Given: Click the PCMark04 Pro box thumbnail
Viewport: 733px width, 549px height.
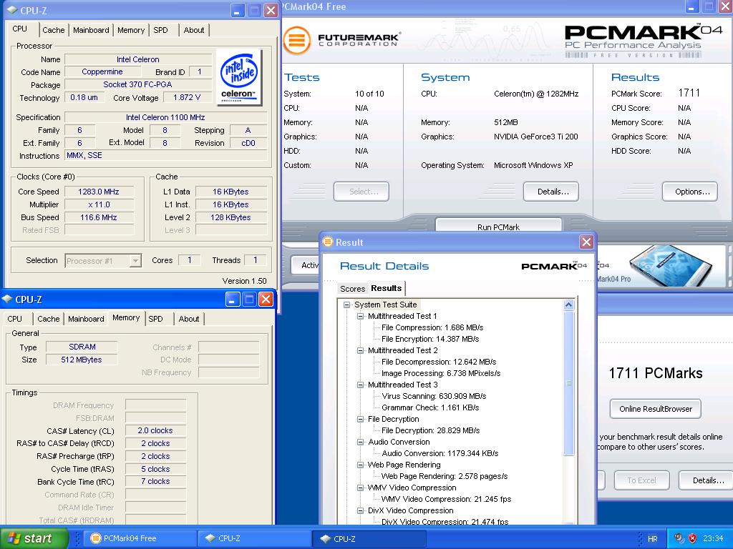Looking at the screenshot, I should (670, 265).
